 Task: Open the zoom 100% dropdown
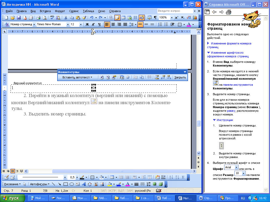171,18
